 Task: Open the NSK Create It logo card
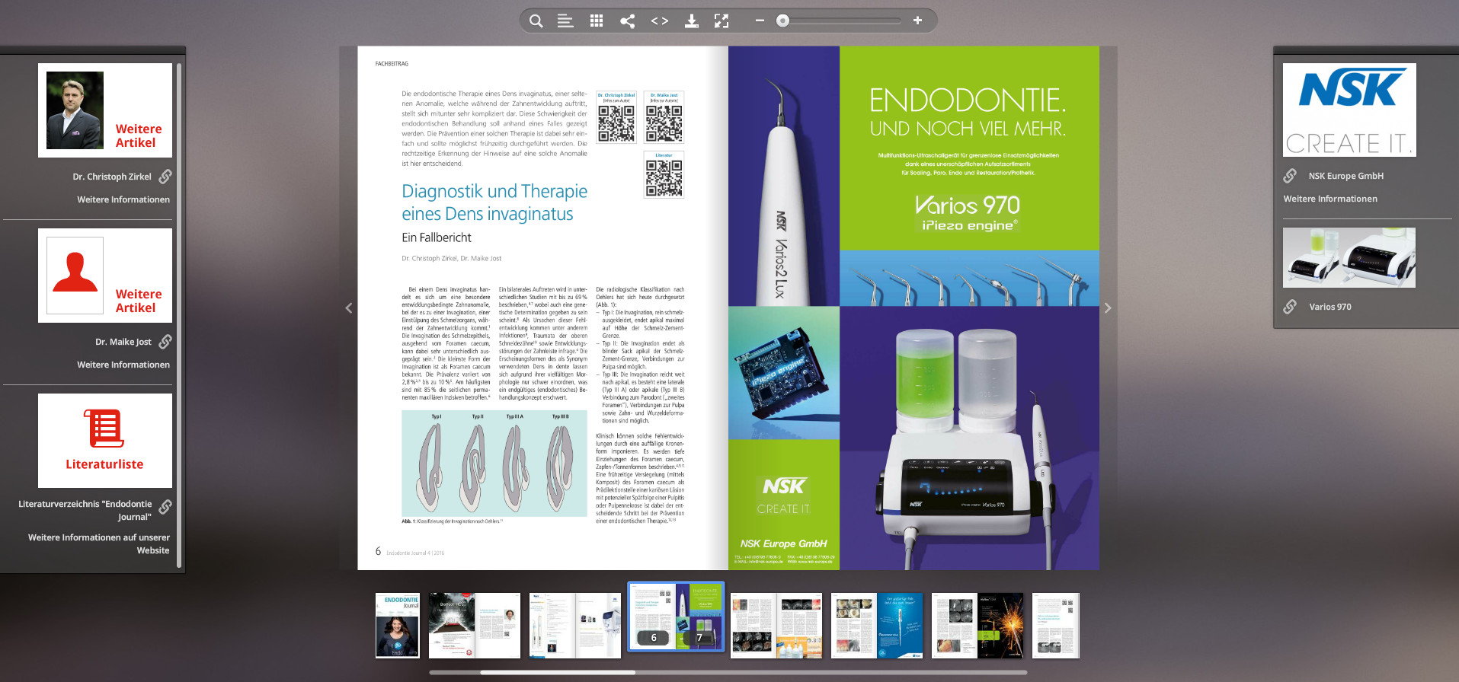tap(1349, 110)
